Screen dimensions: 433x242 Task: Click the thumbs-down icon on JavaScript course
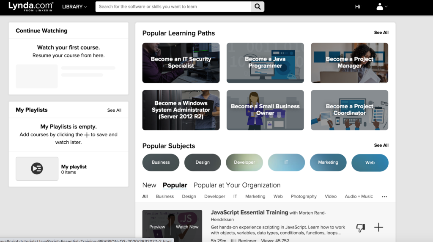360,228
